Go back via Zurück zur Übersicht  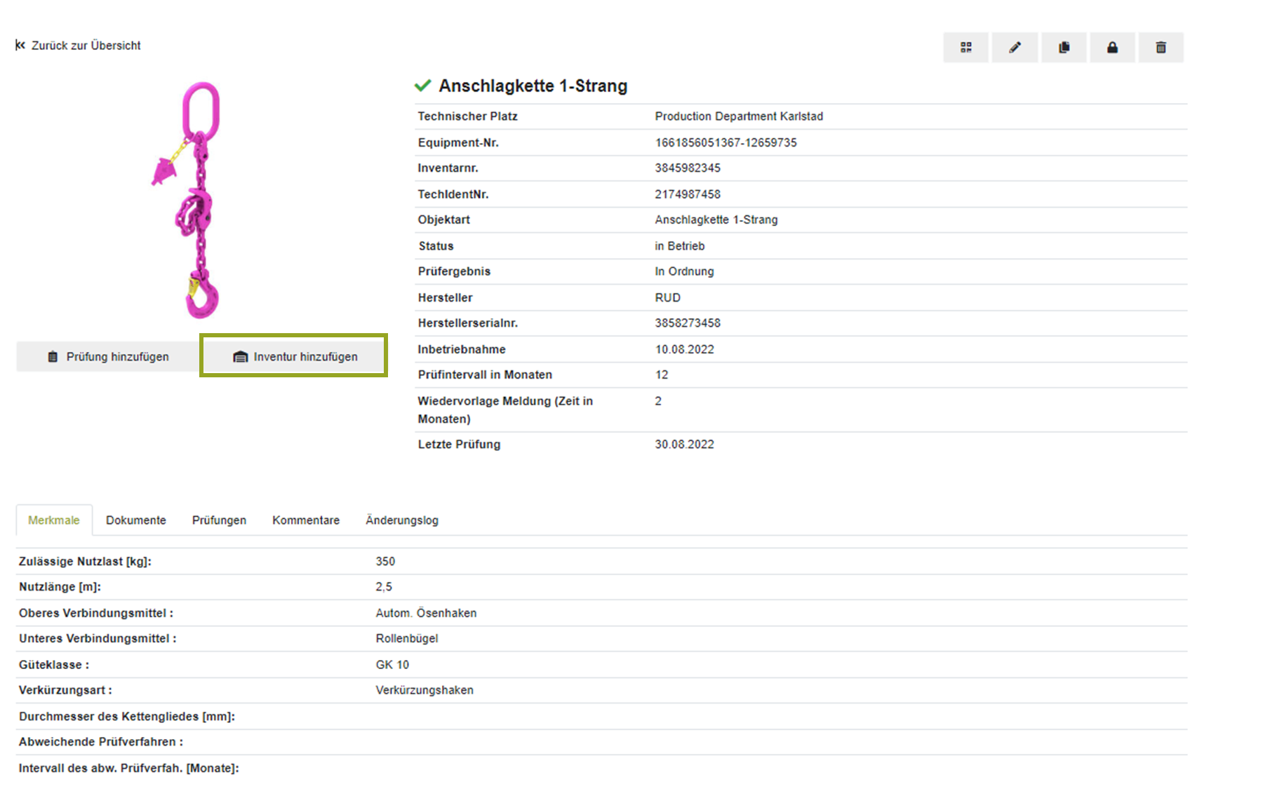(79, 46)
